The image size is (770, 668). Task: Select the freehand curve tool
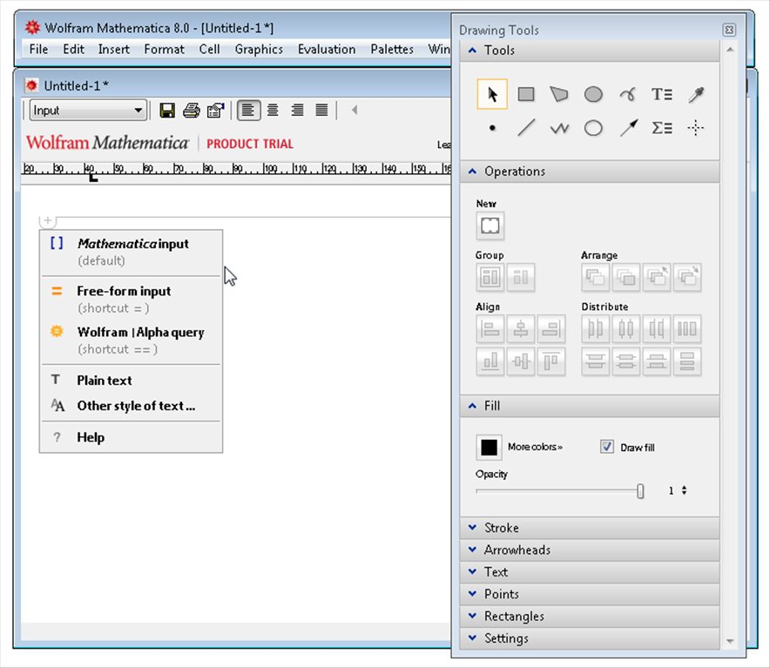628,94
